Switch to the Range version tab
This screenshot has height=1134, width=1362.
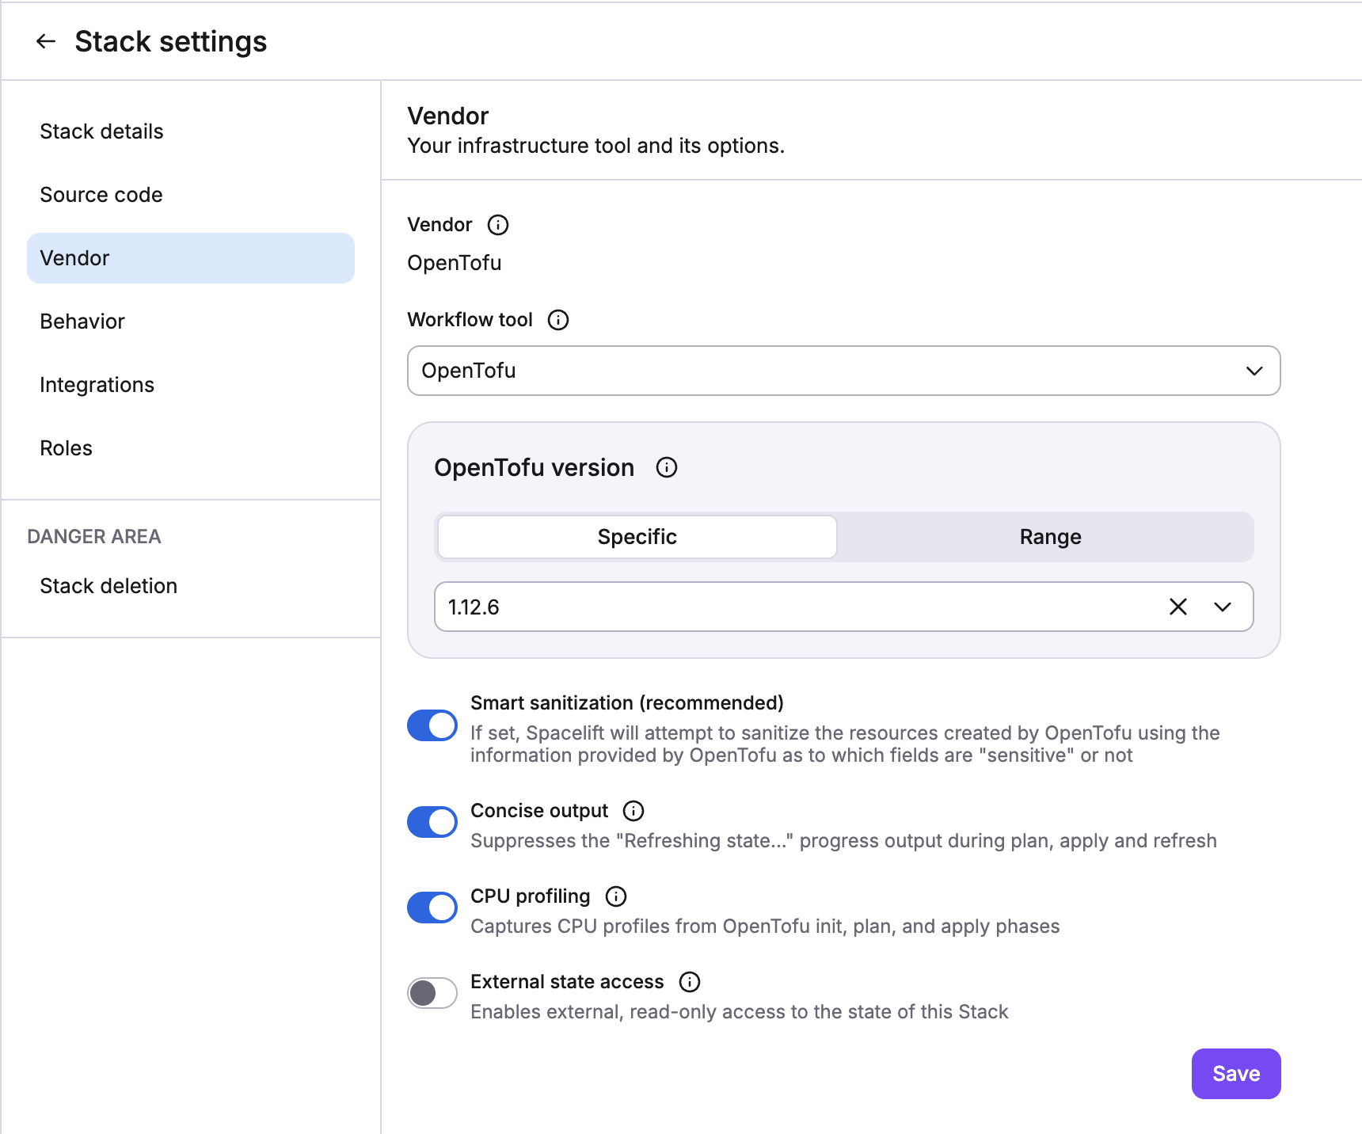(1050, 537)
